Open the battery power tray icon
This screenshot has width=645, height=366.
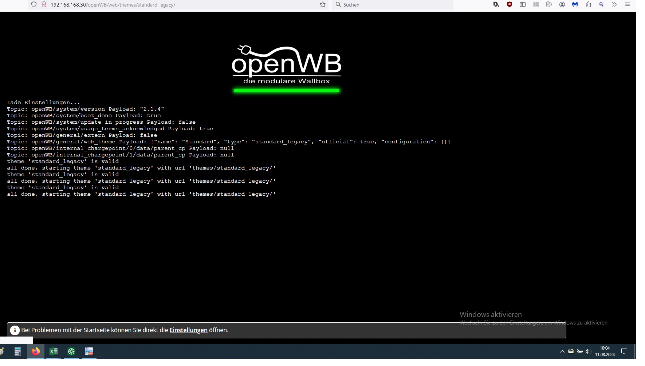coord(579,351)
